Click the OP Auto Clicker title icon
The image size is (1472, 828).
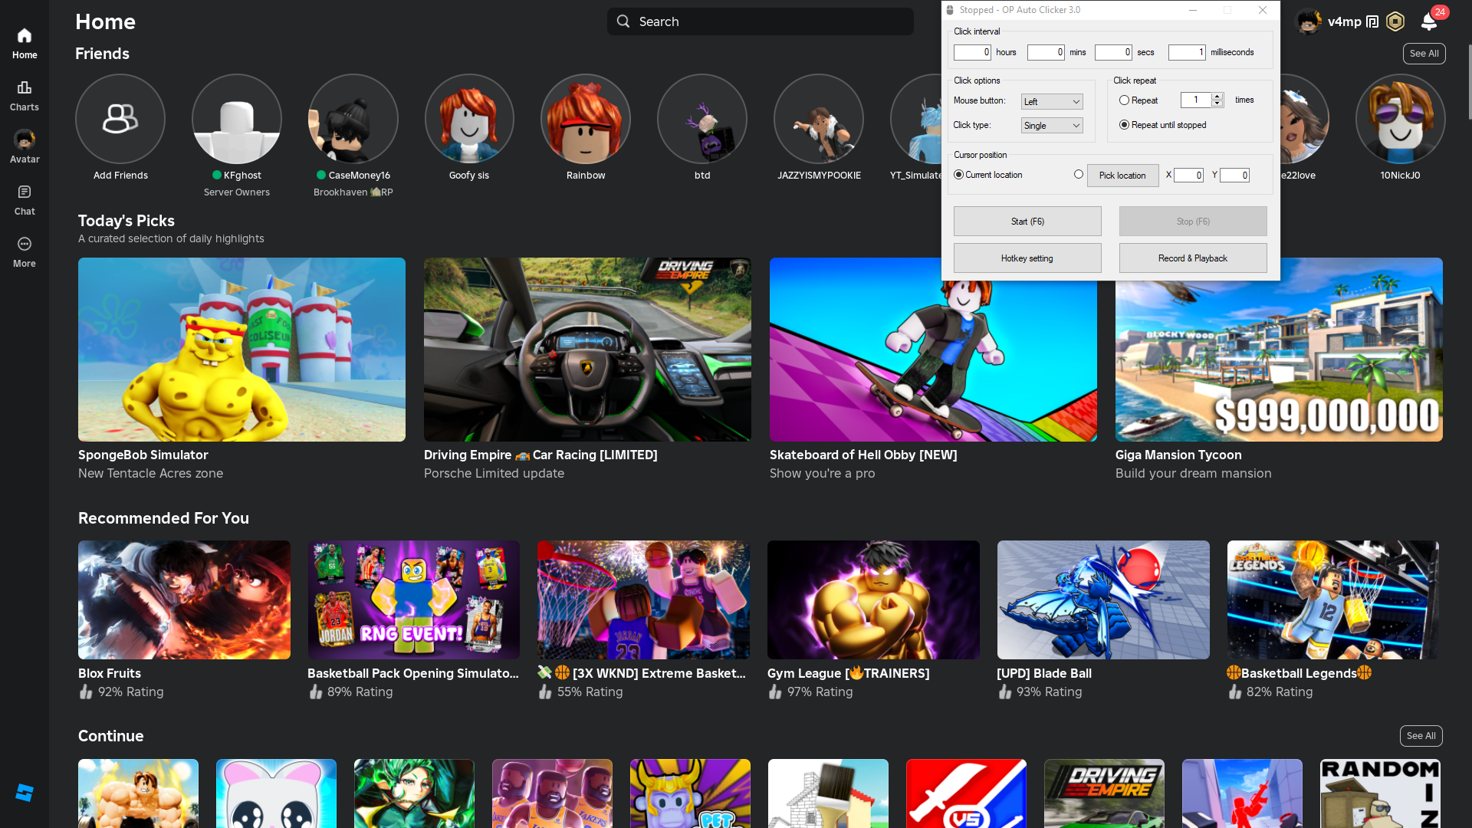(x=950, y=10)
